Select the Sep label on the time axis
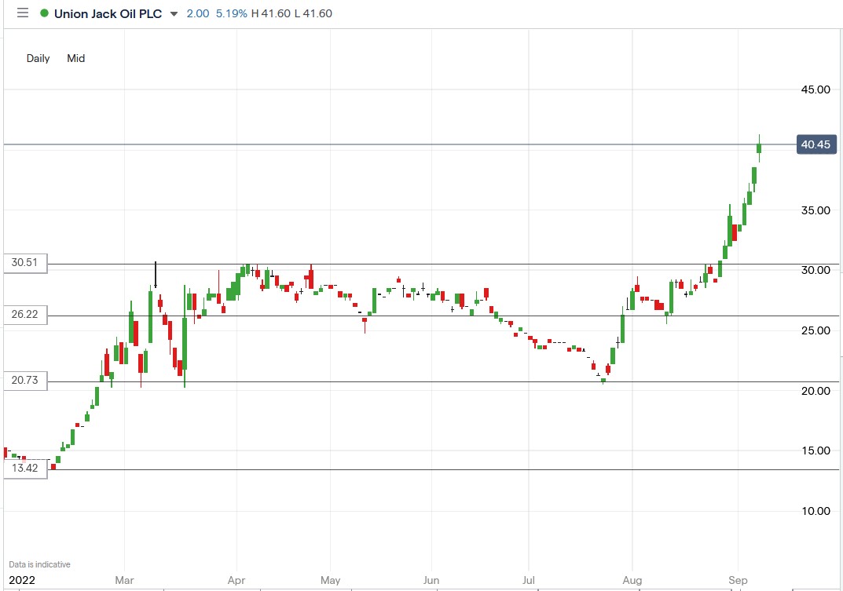This screenshot has height=591, width=843. [737, 580]
